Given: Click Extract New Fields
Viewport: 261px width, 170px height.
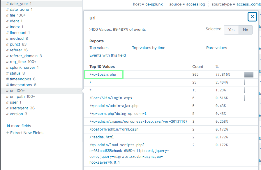Looking at the screenshot, I should [25, 133].
